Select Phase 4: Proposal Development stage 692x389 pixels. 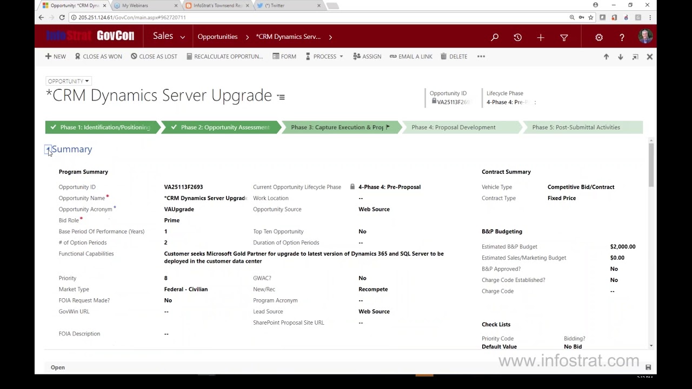[x=462, y=128]
